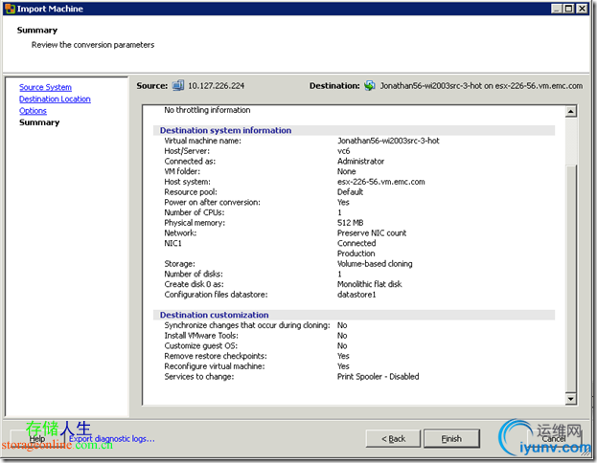597x463 pixels.
Task: Click the source computer icon next to 10.127.226.224
Action: [178, 85]
